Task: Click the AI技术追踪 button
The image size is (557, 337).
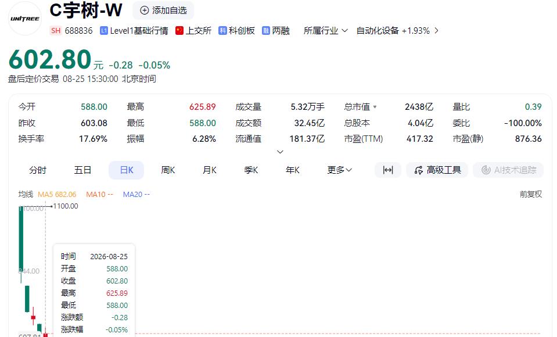Action: click(x=509, y=170)
